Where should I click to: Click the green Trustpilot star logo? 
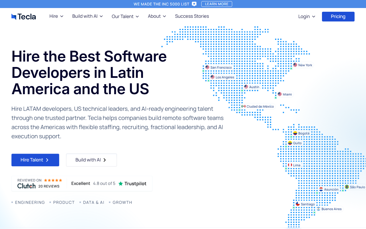tap(121, 183)
